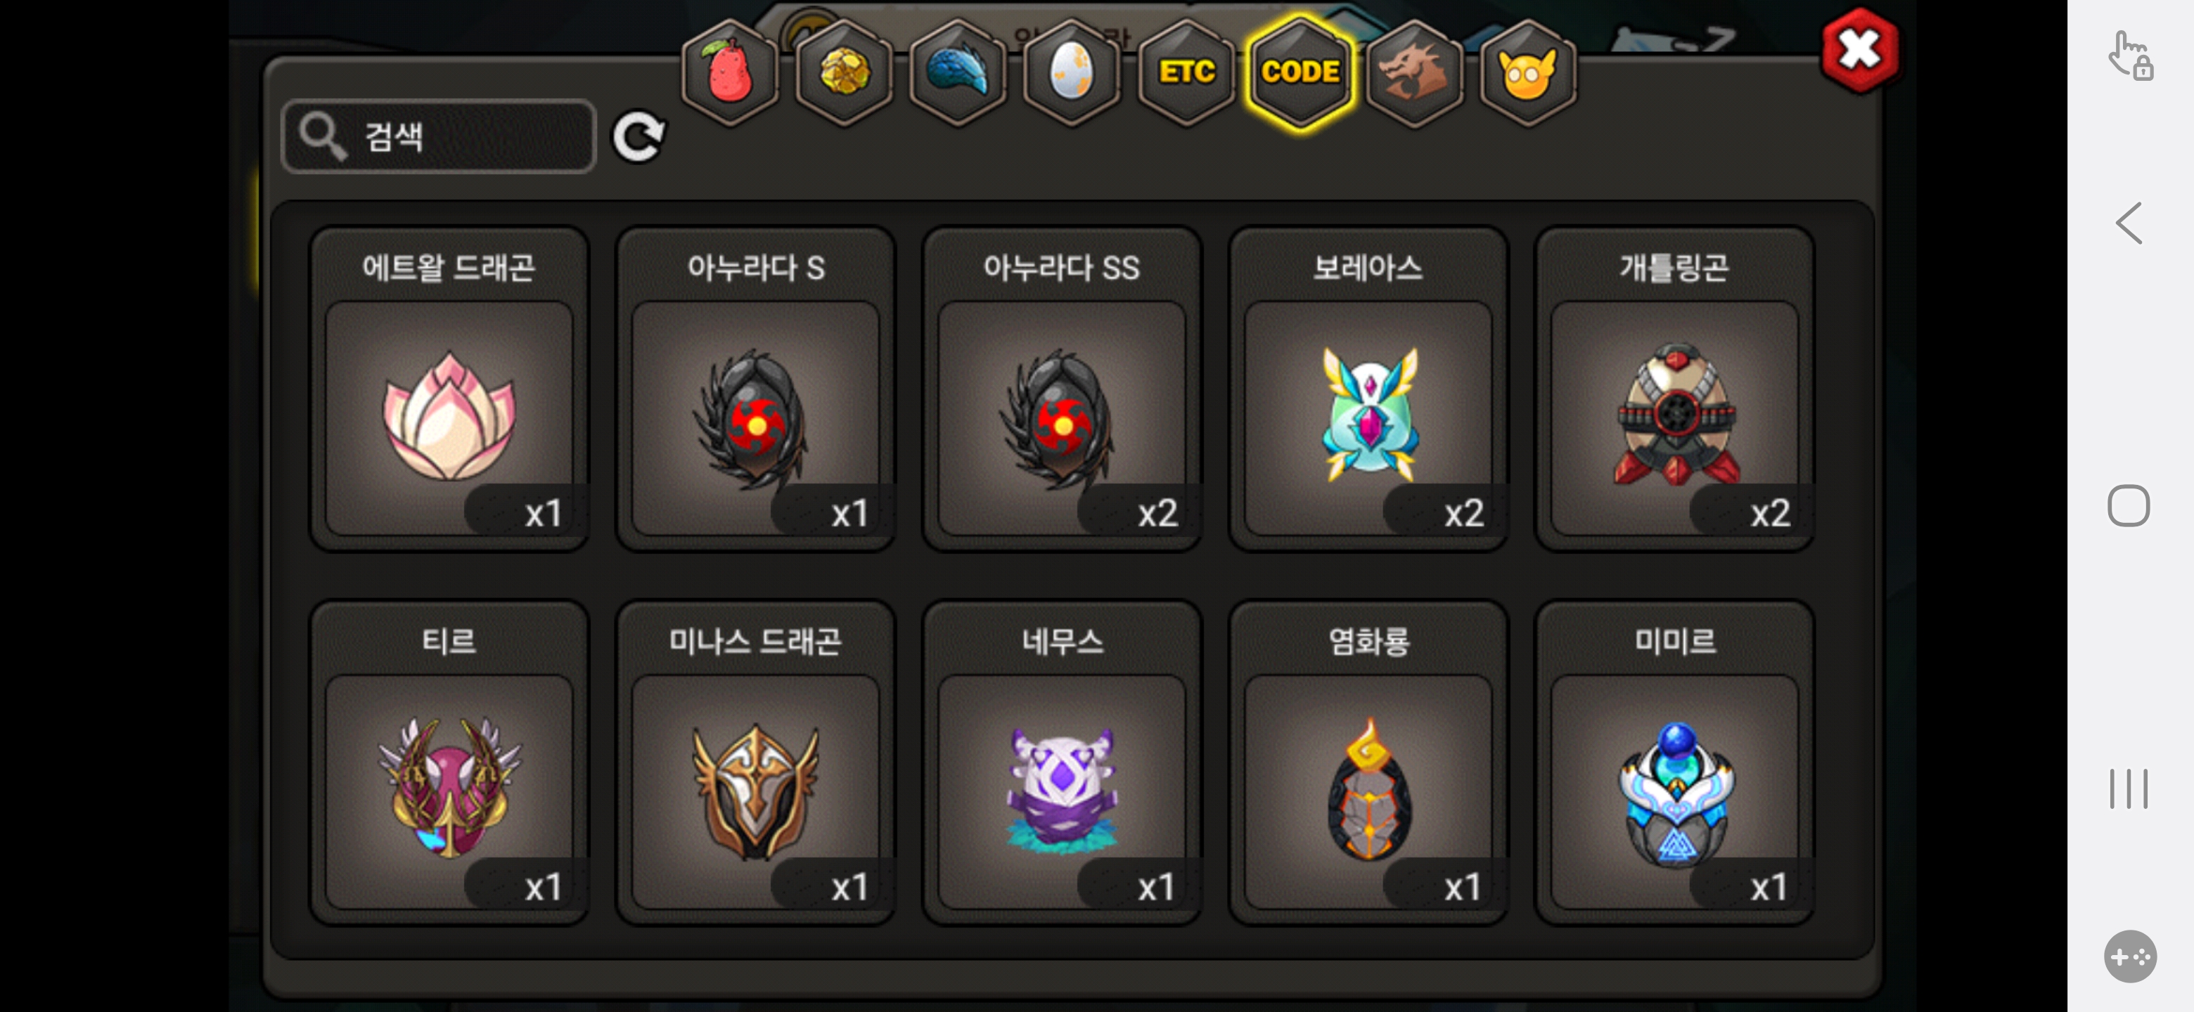Switch to the egg category tab
Viewport: 2194px width, 1012px height.
pos(1072,72)
